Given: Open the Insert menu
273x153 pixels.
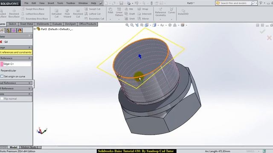Looking at the screenshot, I should tap(51, 3).
